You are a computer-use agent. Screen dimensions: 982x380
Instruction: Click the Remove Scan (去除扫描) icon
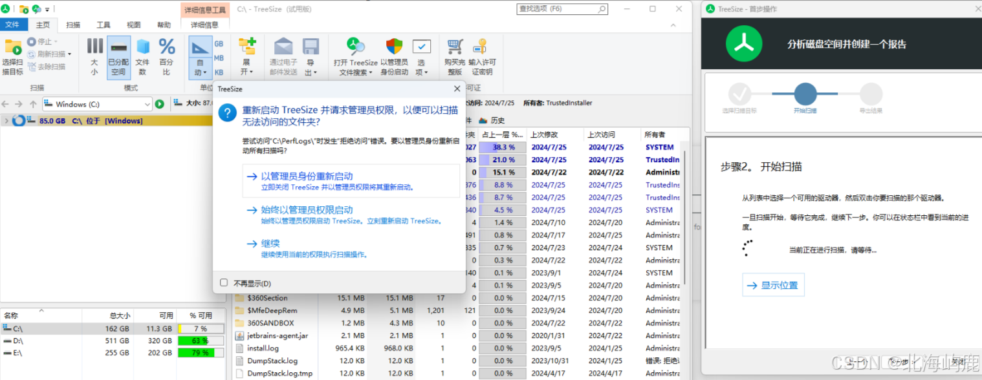[x=32, y=67]
